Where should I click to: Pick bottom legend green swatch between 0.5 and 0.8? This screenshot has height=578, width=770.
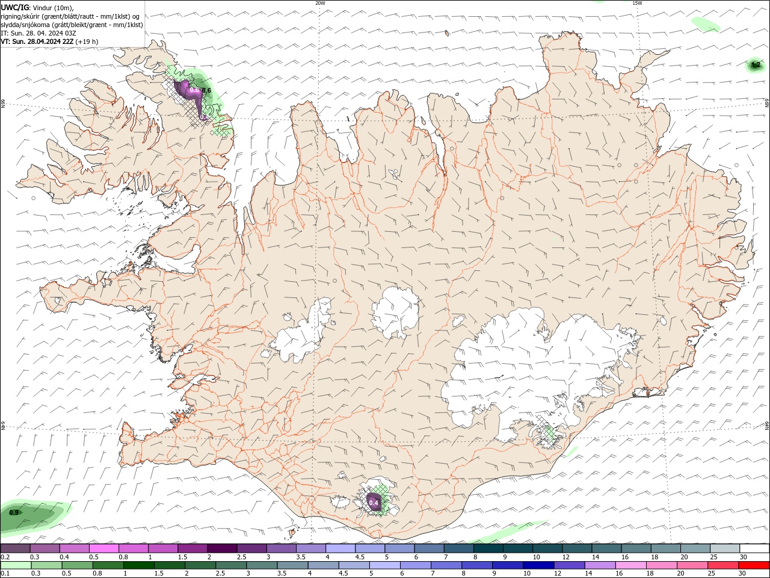coord(77,565)
